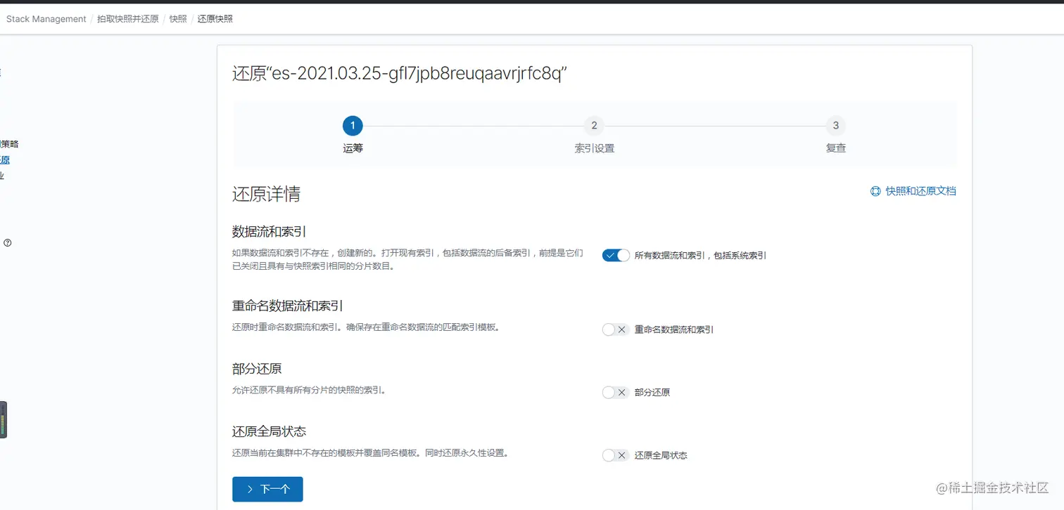Go to 拍取快照并还原 breadcrumb

coord(128,19)
